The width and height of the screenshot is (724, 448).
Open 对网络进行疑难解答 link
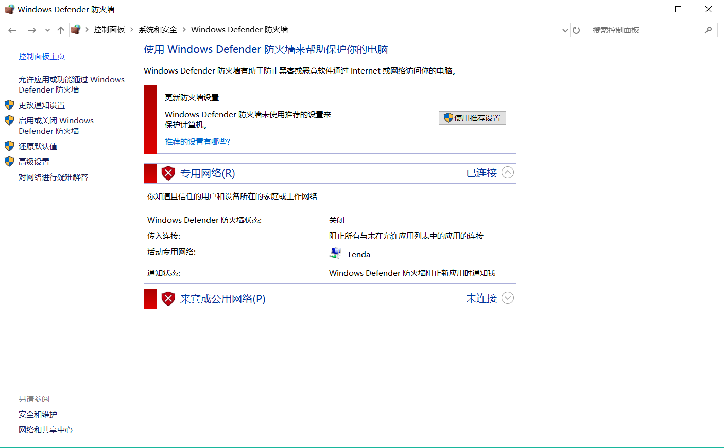coord(54,177)
